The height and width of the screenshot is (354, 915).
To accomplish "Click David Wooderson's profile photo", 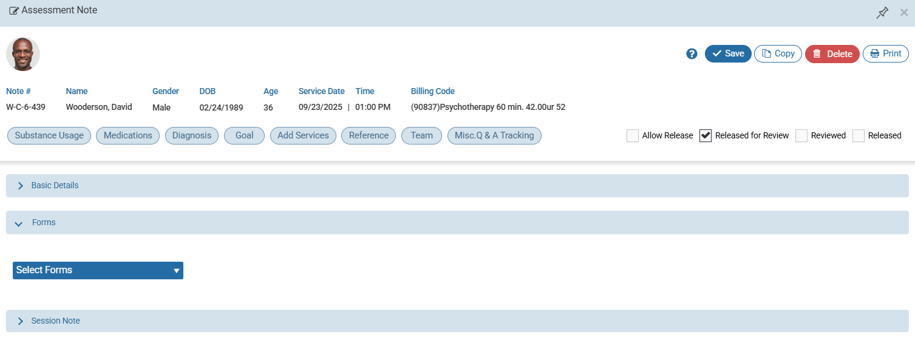I will click(x=22, y=54).
